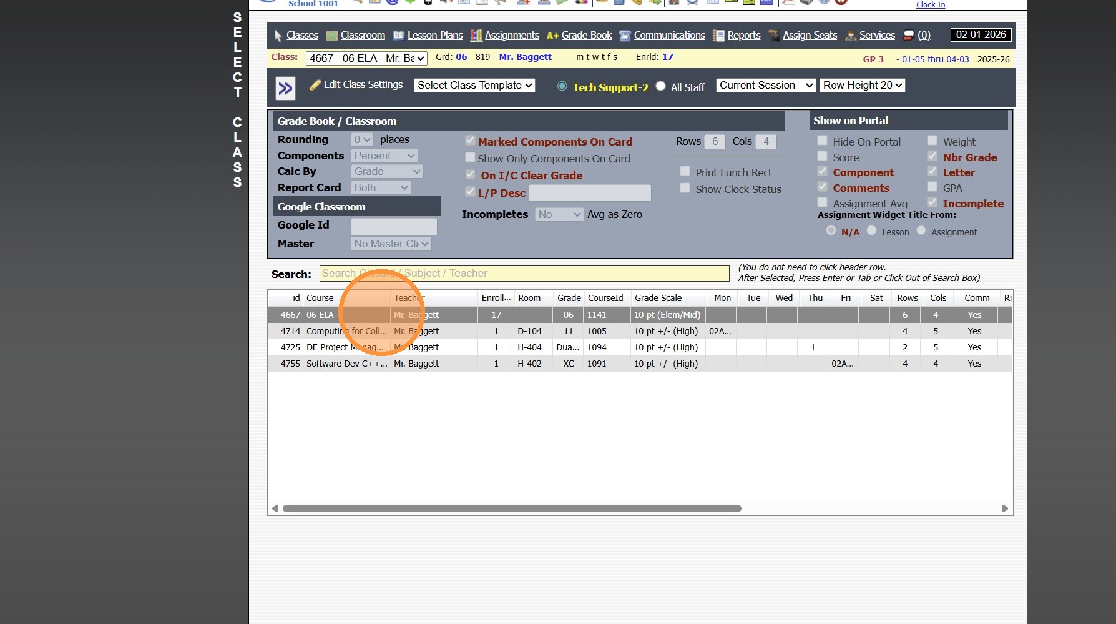Click the chalkboard icon beside Classroom

click(332, 36)
